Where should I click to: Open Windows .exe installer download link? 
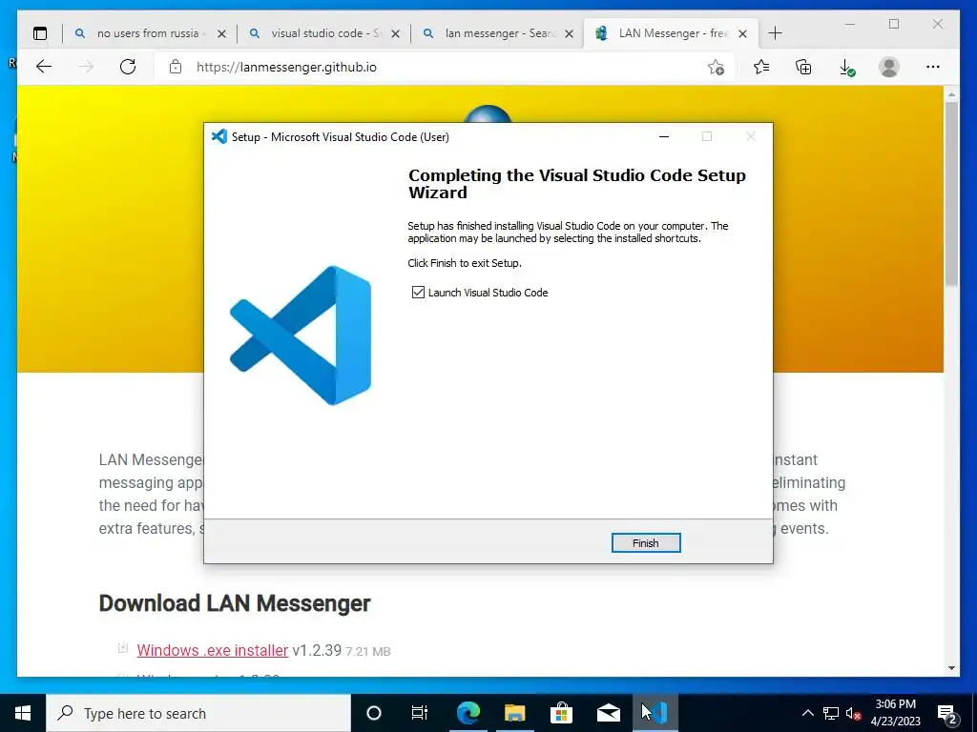click(213, 650)
